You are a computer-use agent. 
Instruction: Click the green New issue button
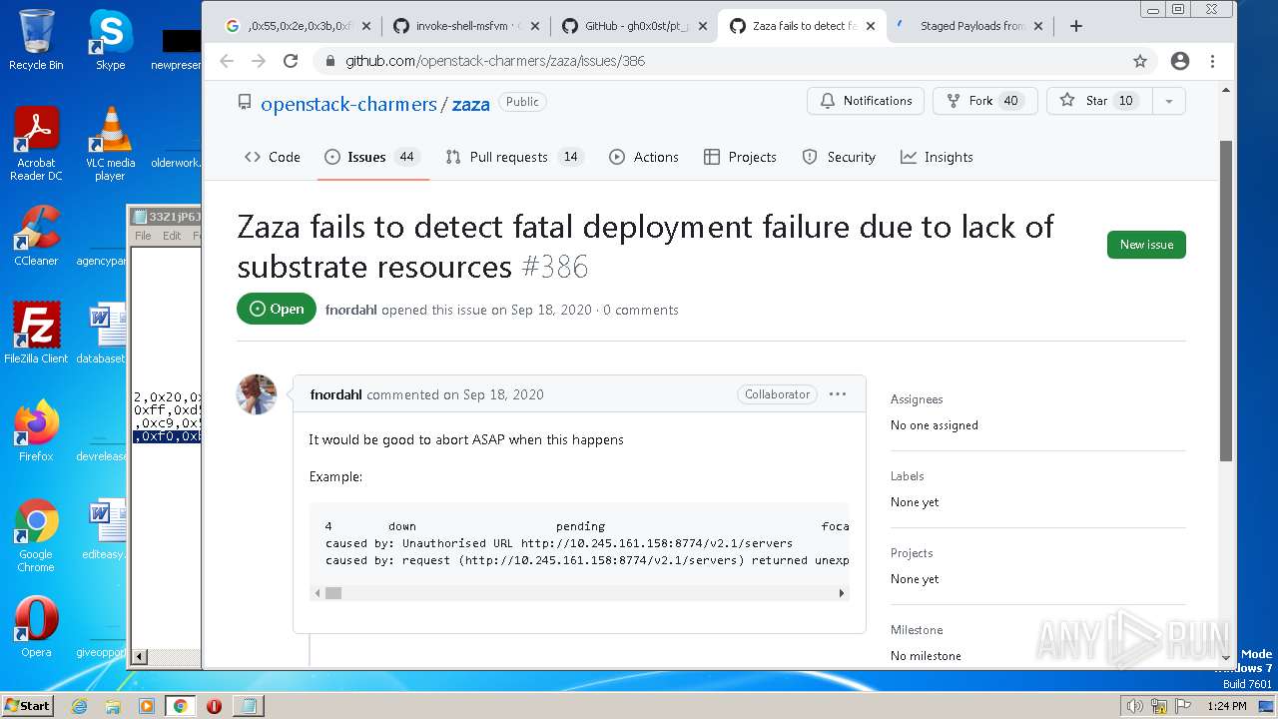[1146, 245]
